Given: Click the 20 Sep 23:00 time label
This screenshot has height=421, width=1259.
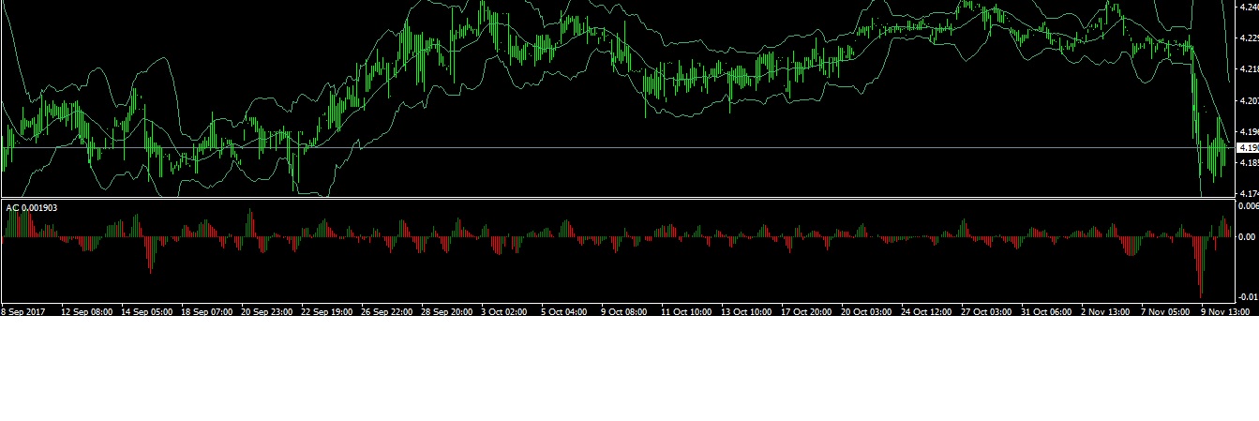Looking at the screenshot, I should pos(267,310).
